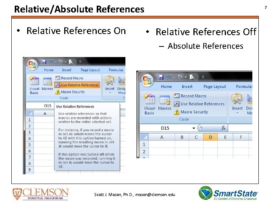
Task: Click Select All corner in left screenshot
Action: tap(30, 114)
